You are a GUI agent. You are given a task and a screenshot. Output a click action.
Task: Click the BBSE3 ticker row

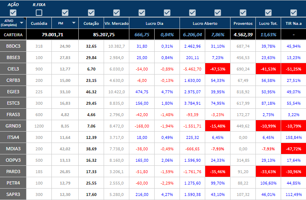(x=13, y=57)
